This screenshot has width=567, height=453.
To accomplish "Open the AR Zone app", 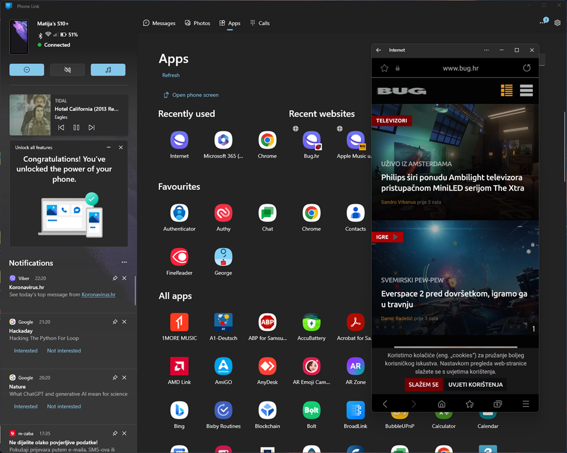I will point(356,366).
